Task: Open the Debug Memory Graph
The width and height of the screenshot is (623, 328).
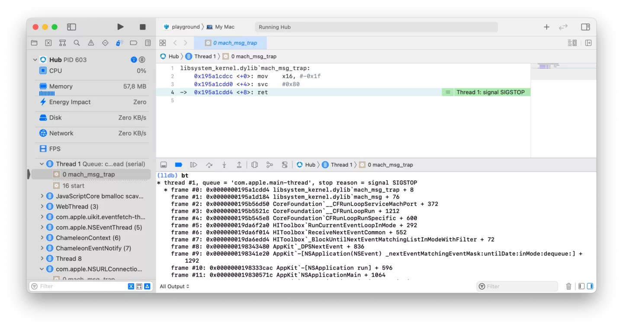Action: [x=270, y=165]
